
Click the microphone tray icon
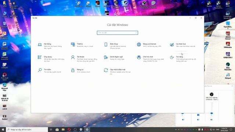(x=202, y=129)
